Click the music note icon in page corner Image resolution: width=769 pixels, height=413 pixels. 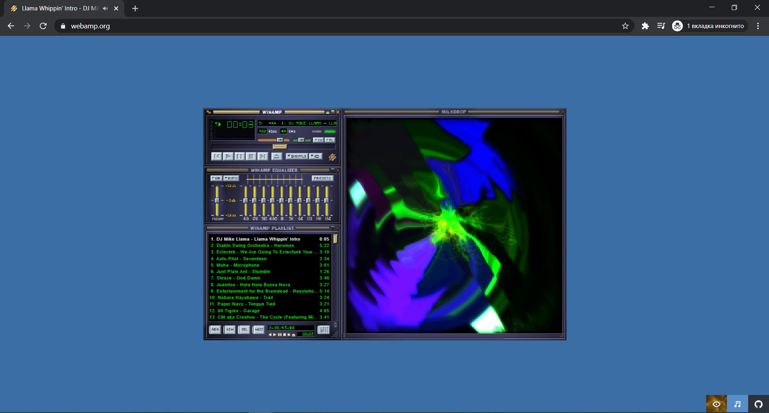737,404
